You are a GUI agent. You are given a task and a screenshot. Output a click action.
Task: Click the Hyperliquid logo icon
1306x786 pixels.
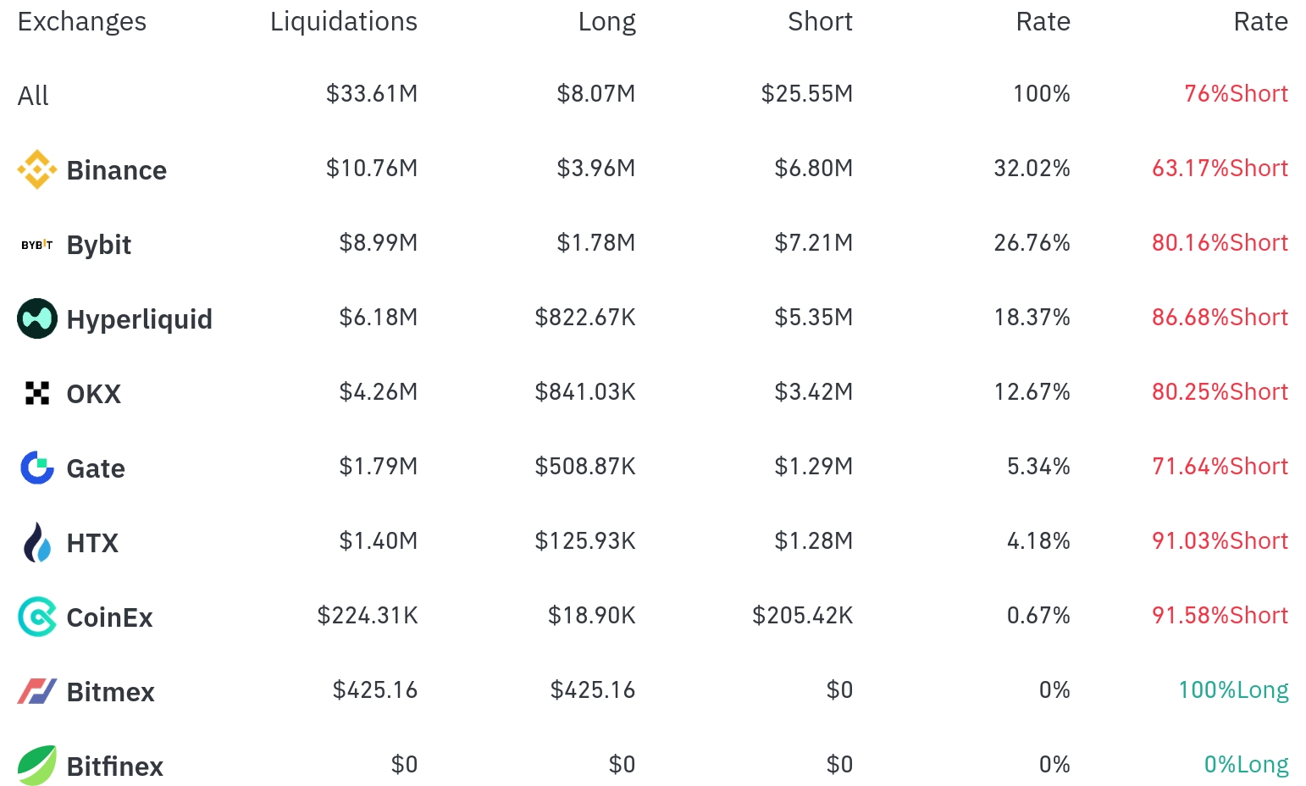pos(37,318)
